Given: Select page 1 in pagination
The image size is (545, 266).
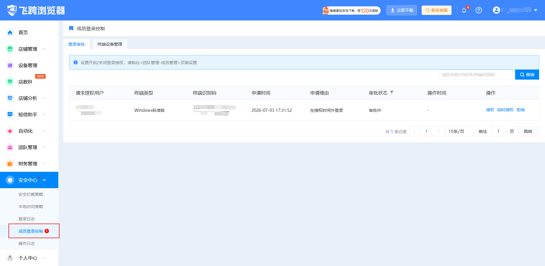Looking at the screenshot, I should [427, 131].
